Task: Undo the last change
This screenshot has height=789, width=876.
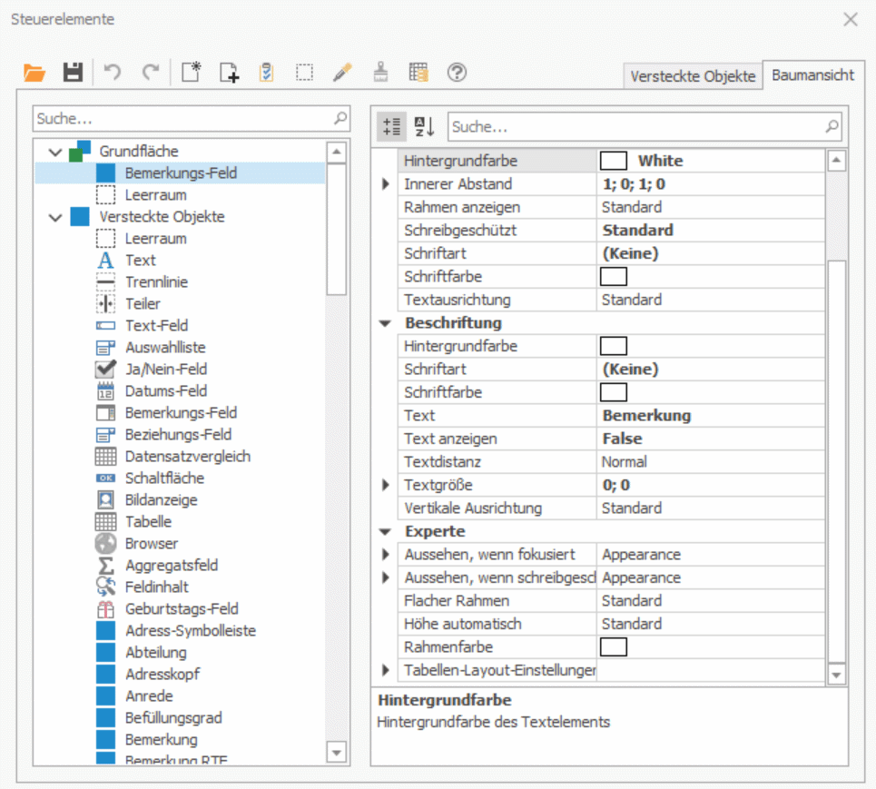Action: click(113, 73)
